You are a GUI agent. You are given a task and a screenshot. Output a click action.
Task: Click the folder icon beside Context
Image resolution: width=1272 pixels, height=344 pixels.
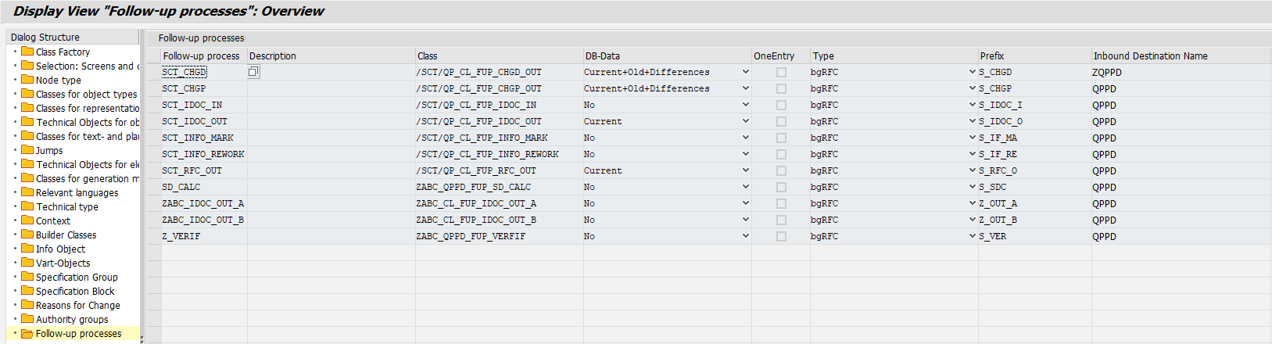coord(27,220)
